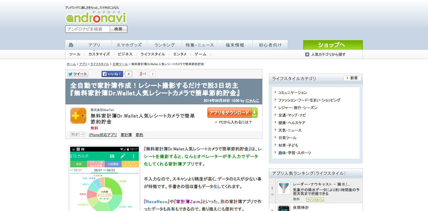This screenshot has width=428, height=211.
Task: Expand 人気カテゴリから探す dropdown
Action: point(326,54)
